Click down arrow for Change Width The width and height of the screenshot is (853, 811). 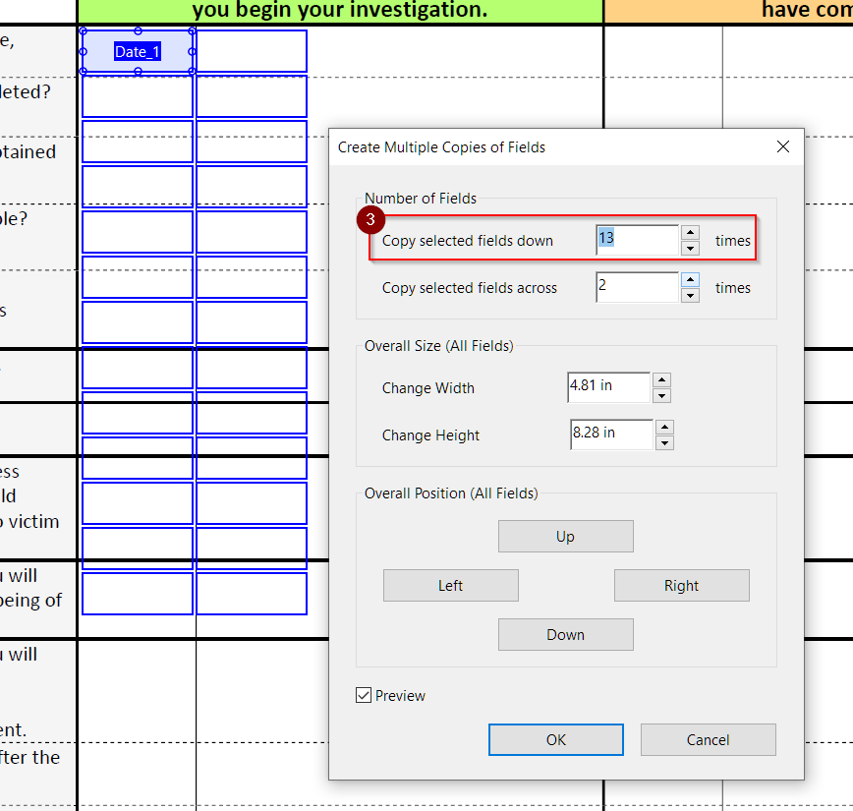[x=661, y=395]
